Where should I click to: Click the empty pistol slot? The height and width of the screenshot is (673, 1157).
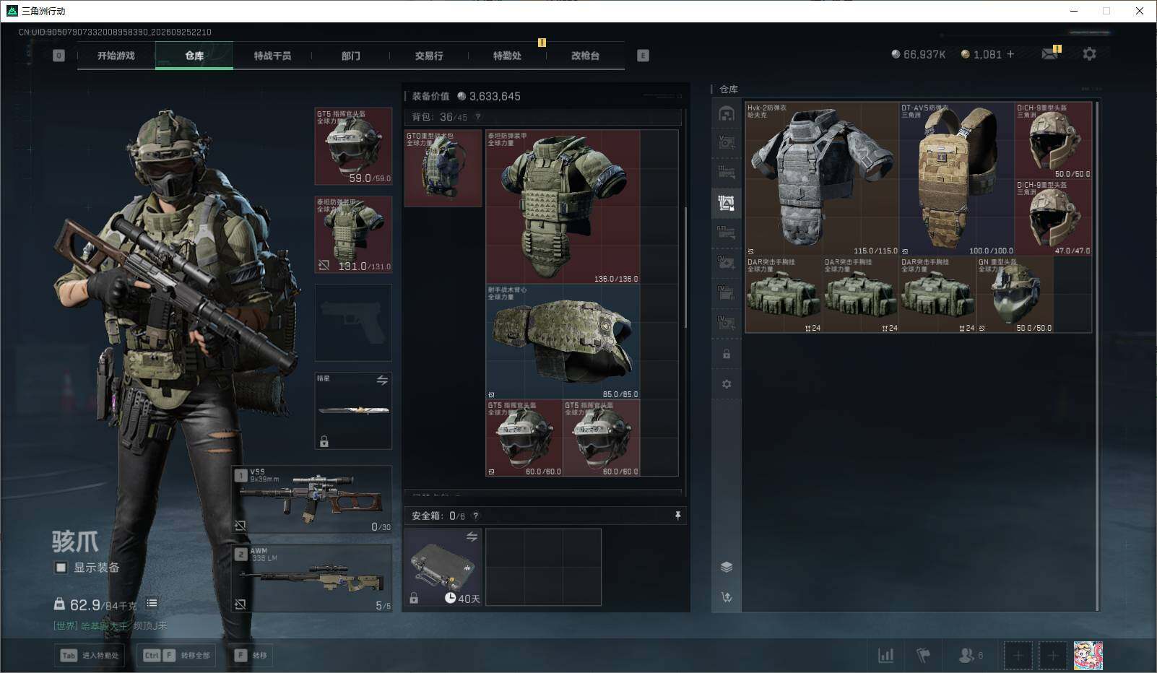[x=353, y=323]
